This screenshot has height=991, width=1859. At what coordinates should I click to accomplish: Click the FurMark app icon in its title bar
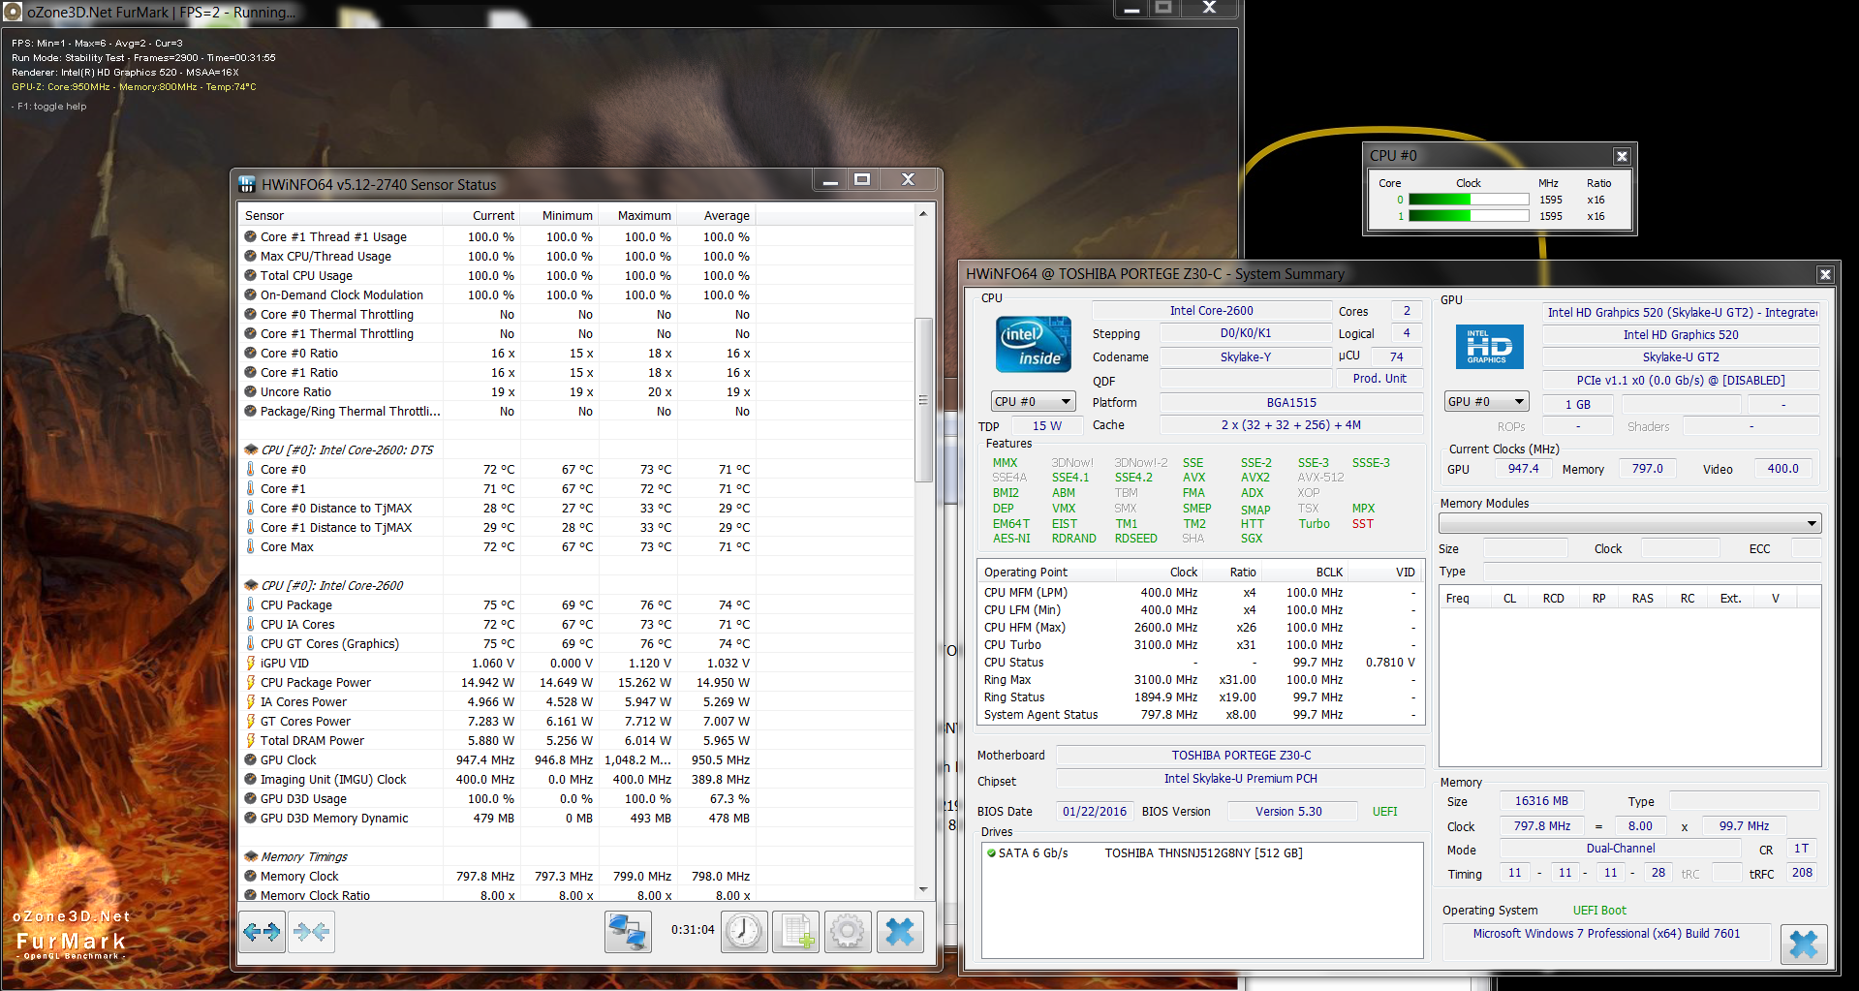point(13,12)
